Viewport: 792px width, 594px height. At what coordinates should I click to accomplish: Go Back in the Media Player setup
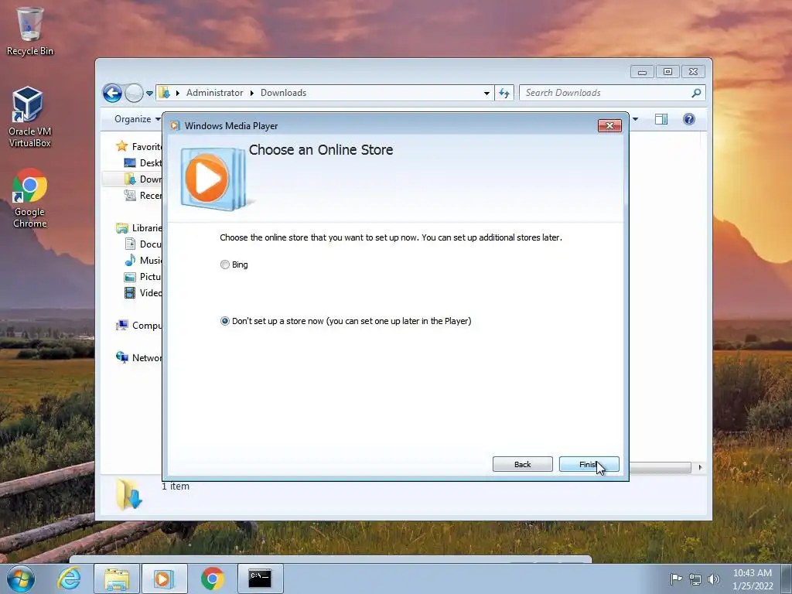point(522,464)
